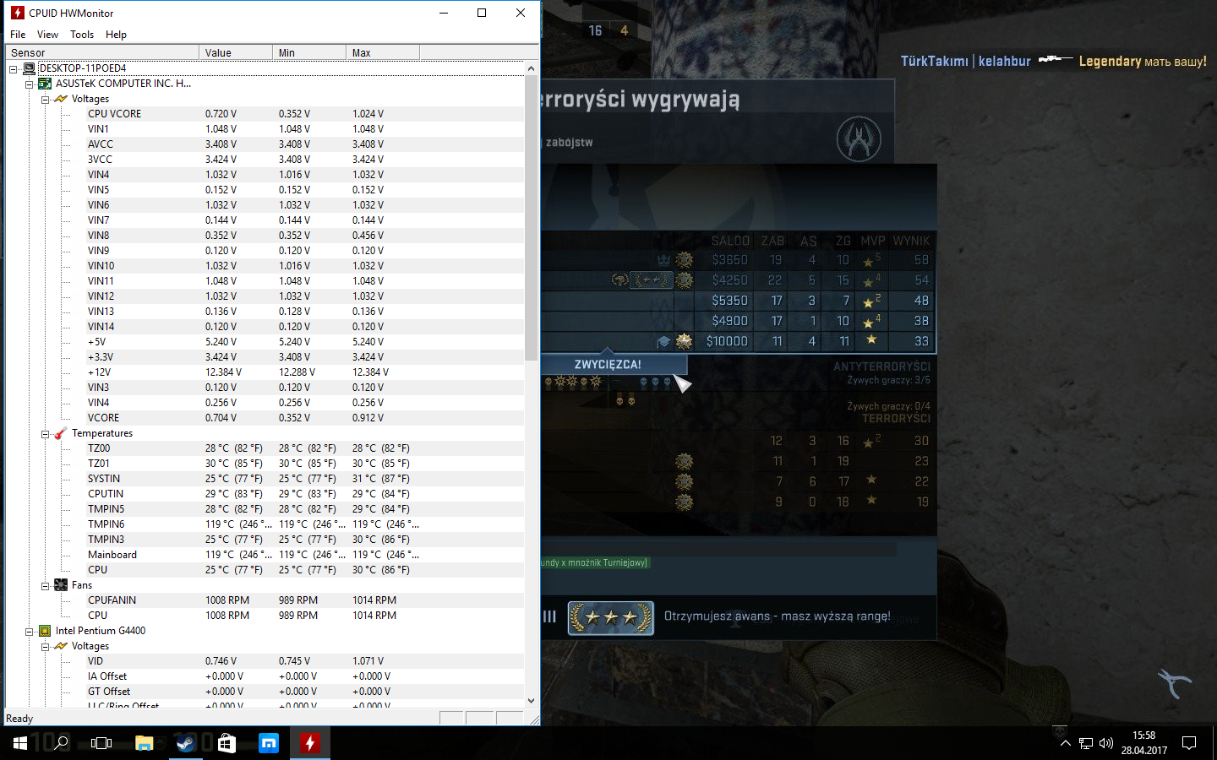The height and width of the screenshot is (760, 1217).
Task: Collapse the Intel Pentium G4400 node
Action: (x=29, y=631)
